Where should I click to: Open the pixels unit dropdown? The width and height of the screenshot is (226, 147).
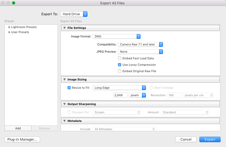(x=137, y=95)
